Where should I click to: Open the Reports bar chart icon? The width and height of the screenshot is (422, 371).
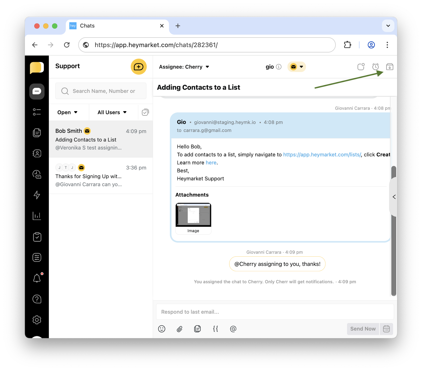[x=37, y=216]
